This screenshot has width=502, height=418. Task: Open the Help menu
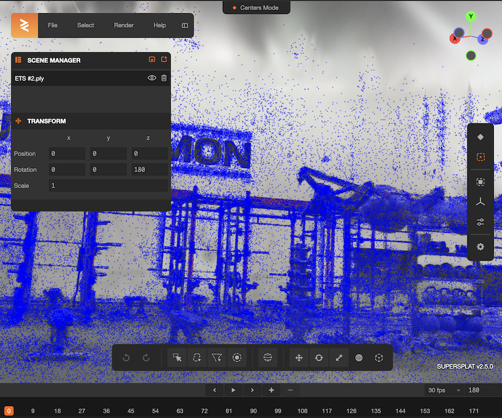[x=159, y=25]
